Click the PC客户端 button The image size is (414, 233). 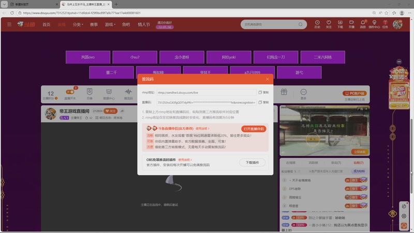pos(354,93)
